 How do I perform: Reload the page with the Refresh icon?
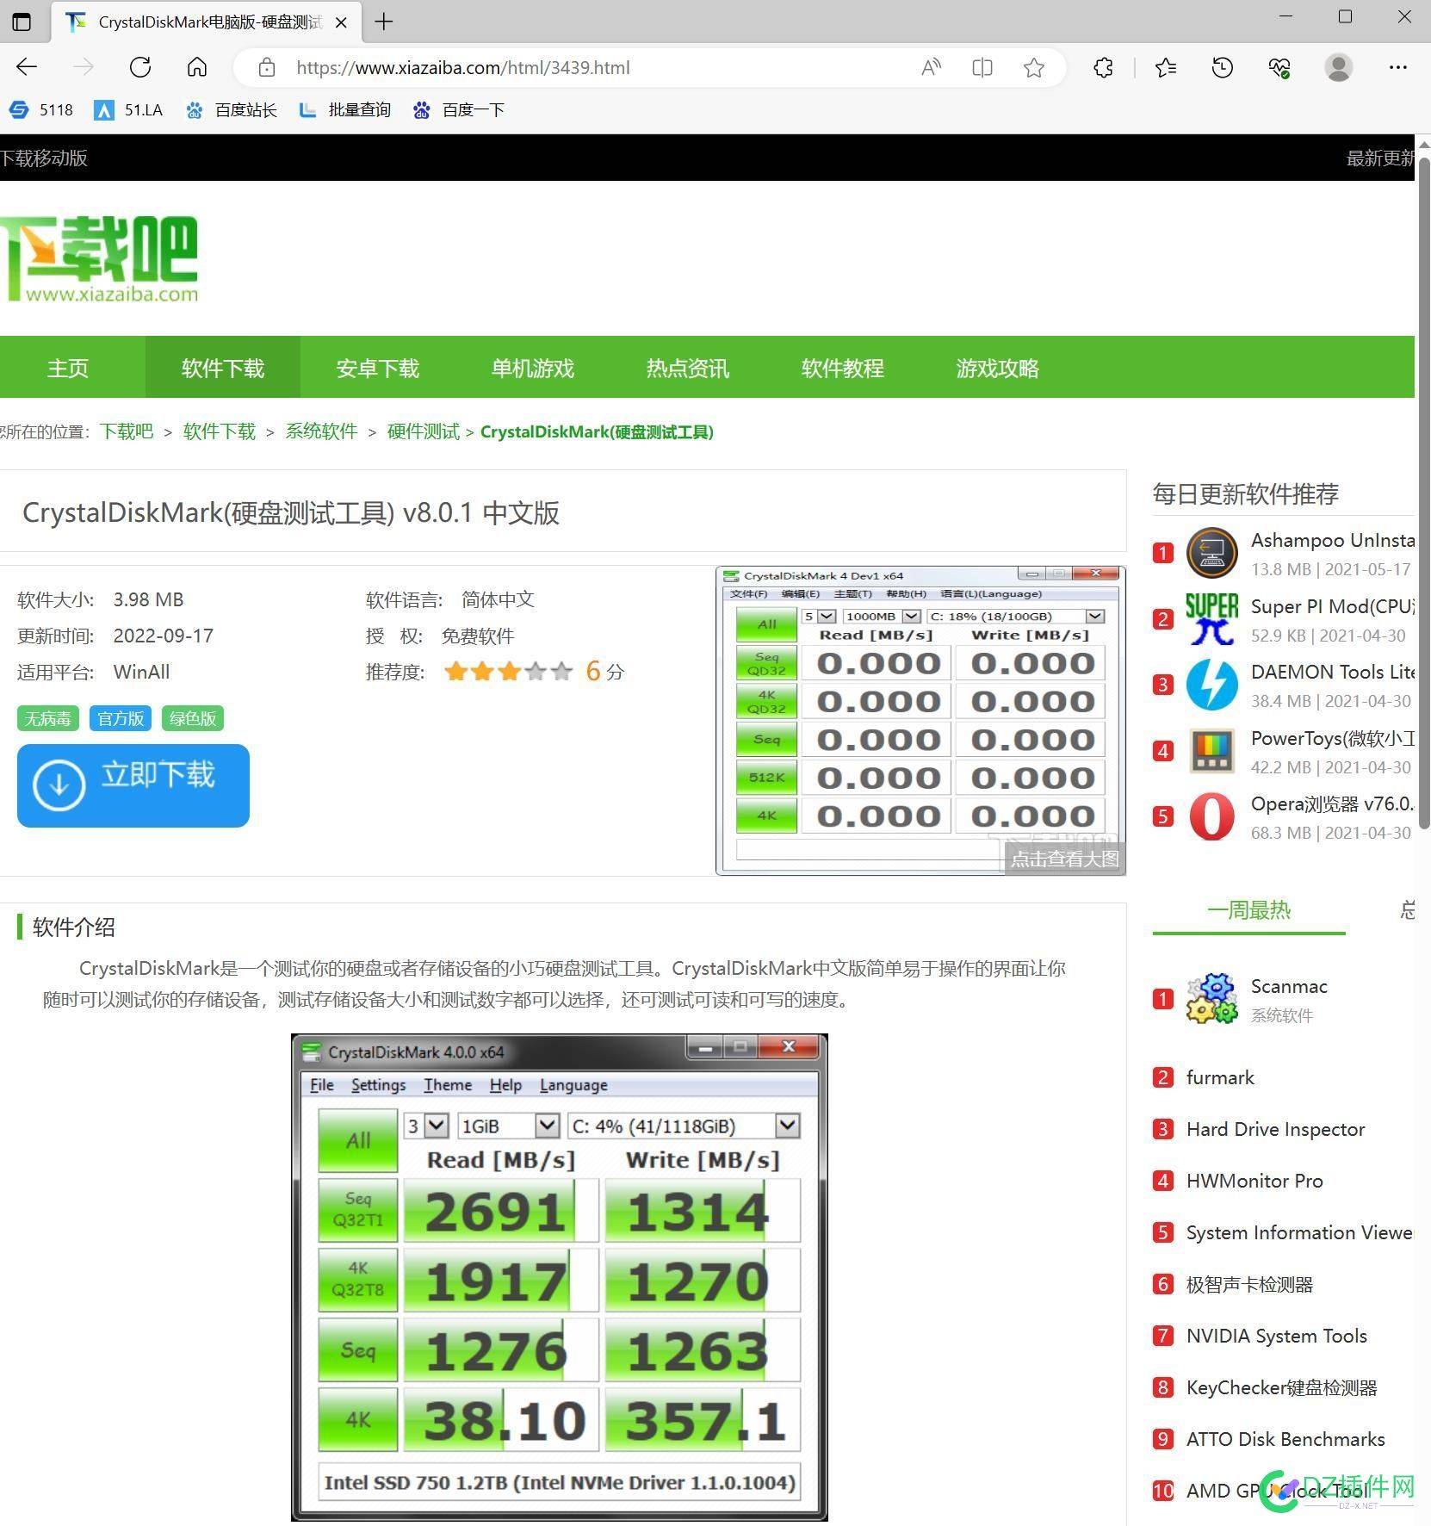140,67
